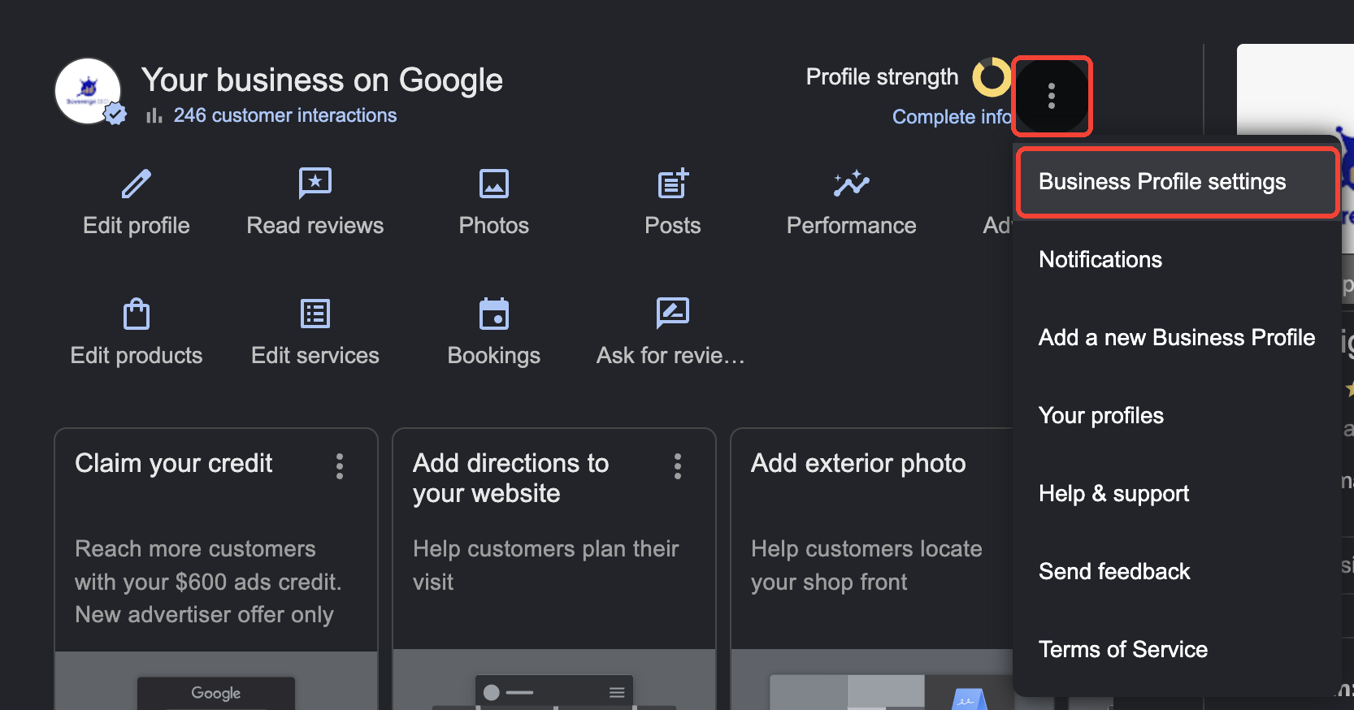1354x710 pixels.
Task: Select Help & support menu item
Action: tap(1177, 494)
